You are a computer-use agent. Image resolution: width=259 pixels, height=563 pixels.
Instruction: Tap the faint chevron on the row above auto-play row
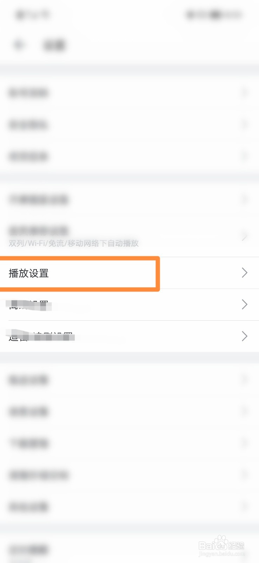[x=245, y=200]
